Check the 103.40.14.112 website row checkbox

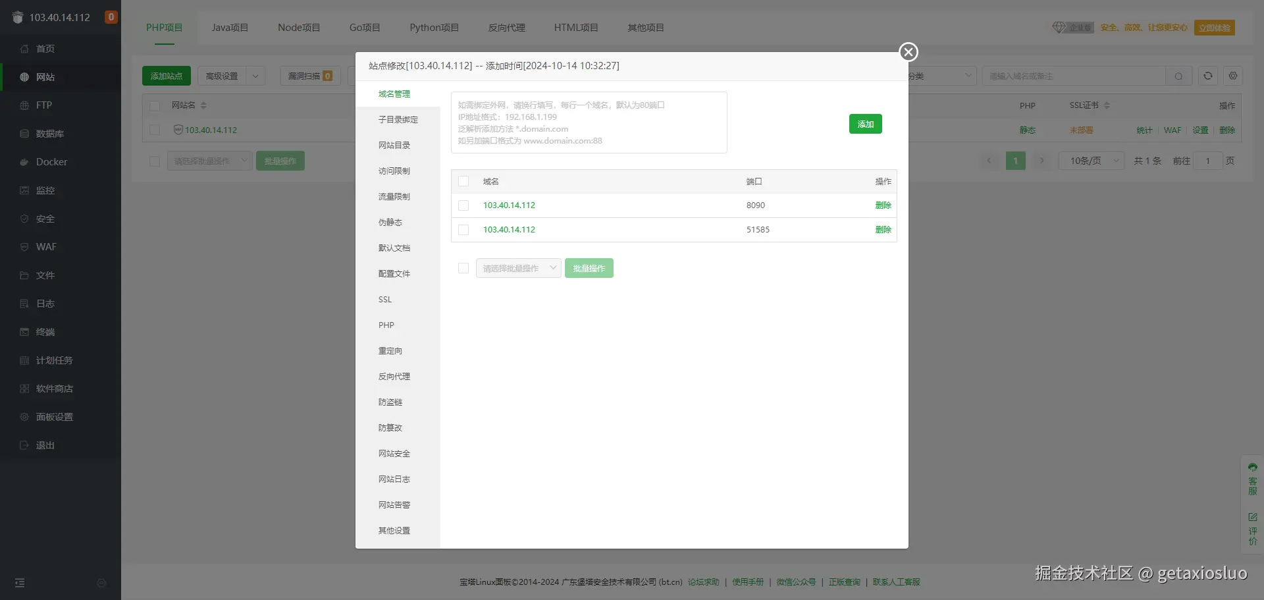coord(155,130)
